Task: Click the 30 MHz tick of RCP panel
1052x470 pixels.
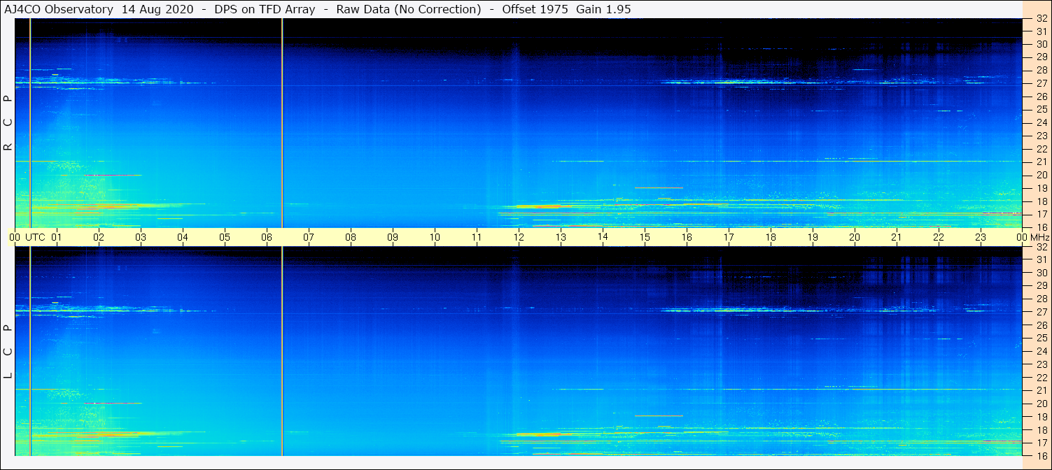Action: [1041, 44]
